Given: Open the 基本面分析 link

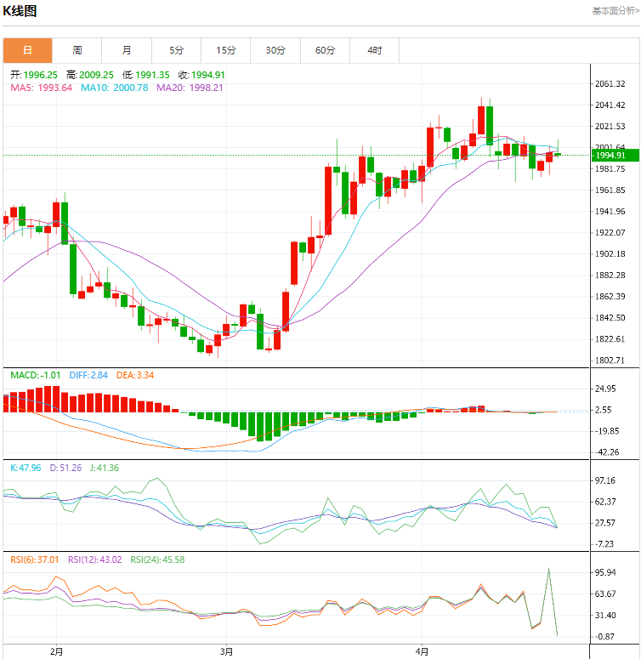Looking at the screenshot, I should click(615, 10).
